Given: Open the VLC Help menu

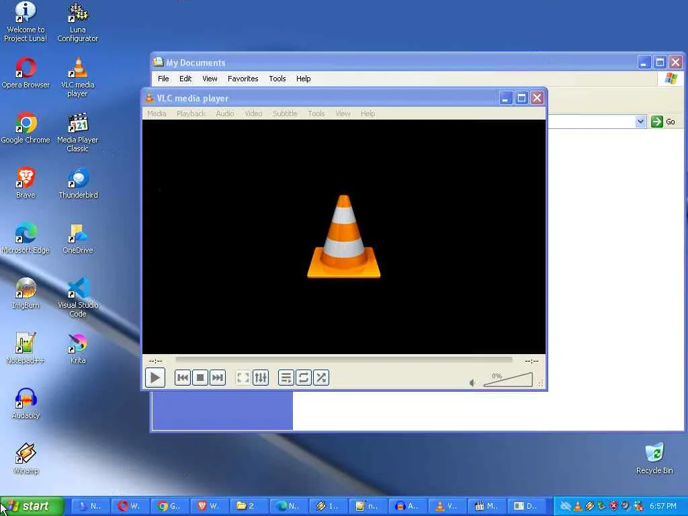Looking at the screenshot, I should coord(368,113).
